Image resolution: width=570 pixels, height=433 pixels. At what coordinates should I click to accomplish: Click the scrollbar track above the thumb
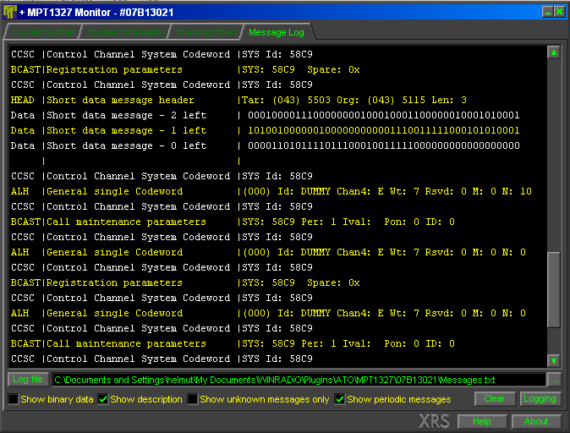[554, 156]
